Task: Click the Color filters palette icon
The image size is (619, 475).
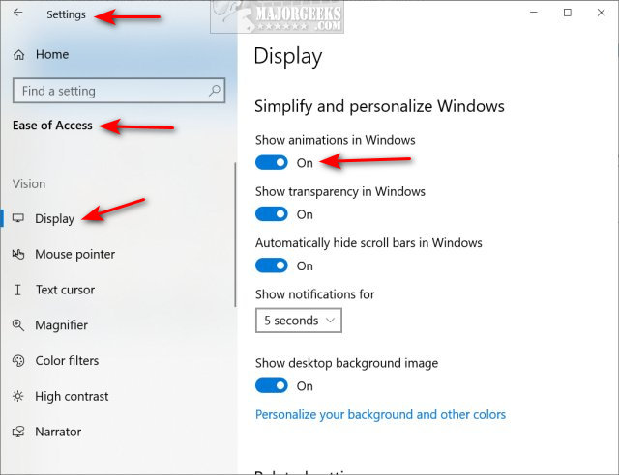Action: pos(18,361)
